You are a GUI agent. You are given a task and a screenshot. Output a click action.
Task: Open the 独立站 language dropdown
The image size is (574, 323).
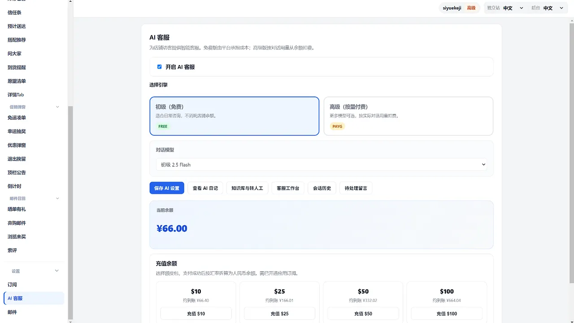513,8
